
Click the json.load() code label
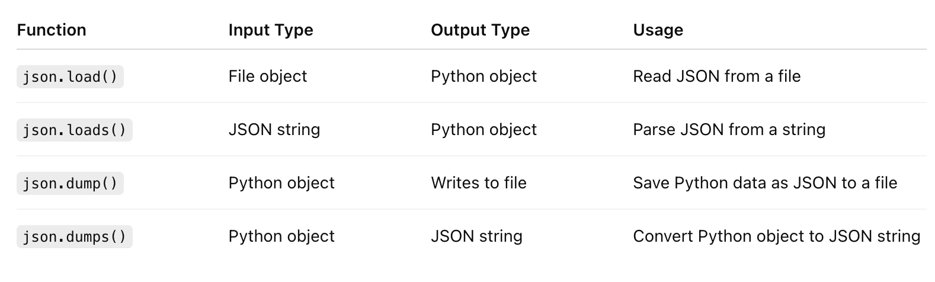(70, 77)
